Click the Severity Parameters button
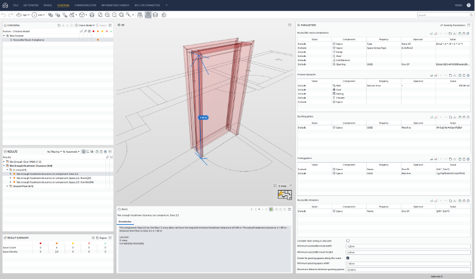The width and height of the screenshot is (475, 279). (453, 25)
